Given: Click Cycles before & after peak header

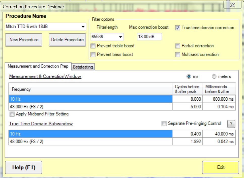Looking at the screenshot, I should [x=187, y=89].
